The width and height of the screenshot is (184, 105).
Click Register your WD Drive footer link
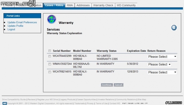pos(47,100)
